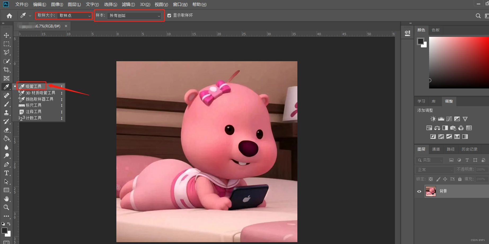The height and width of the screenshot is (244, 489).
Task: Open the 滤镜(T) menu
Action: tap(128, 5)
